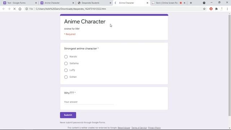Click 'Never submit passwords through Google Forms' text
The height and width of the screenshot is (130, 231).
[83, 122]
